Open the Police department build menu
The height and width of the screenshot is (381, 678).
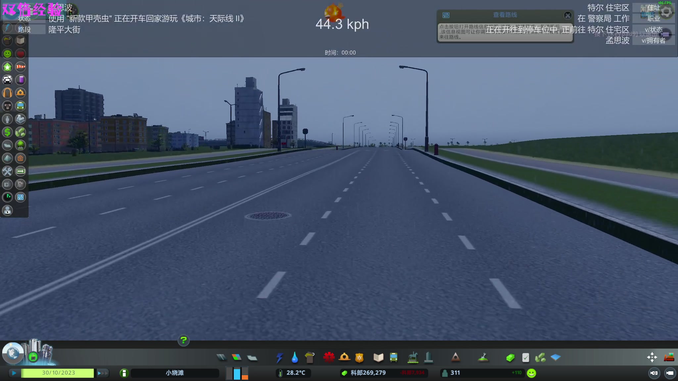point(359,358)
